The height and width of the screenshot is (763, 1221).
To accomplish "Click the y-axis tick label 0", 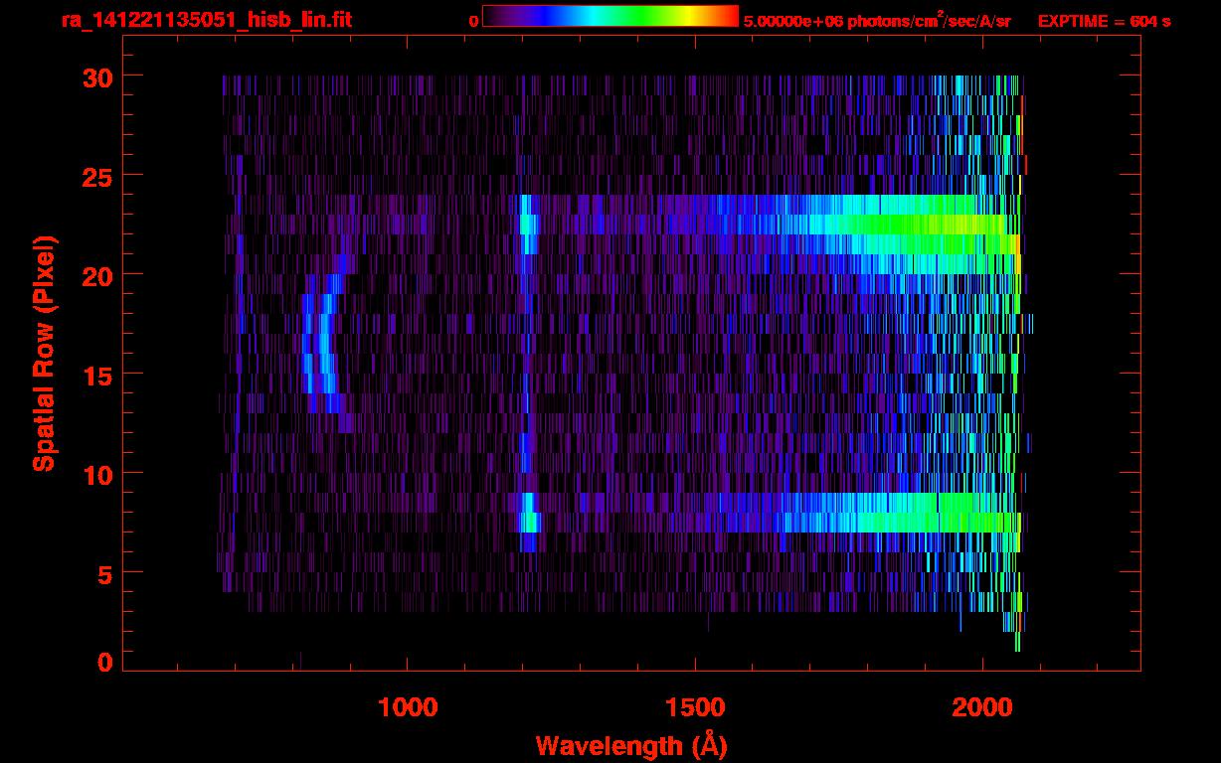I will coord(106,663).
